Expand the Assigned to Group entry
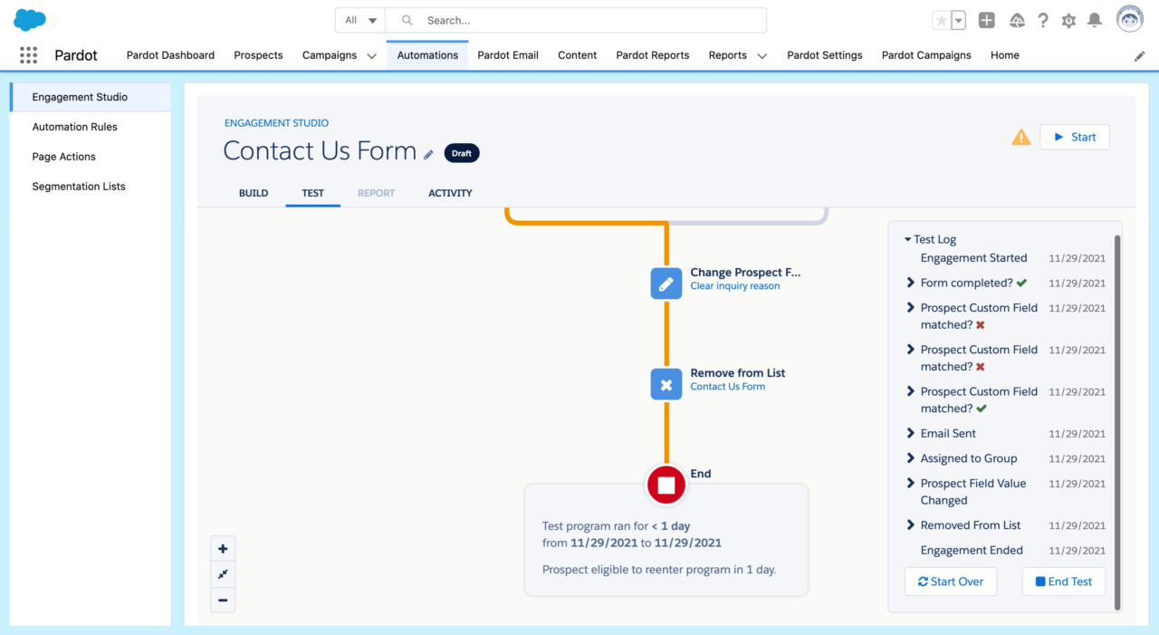Image resolution: width=1159 pixels, height=635 pixels. 911,458
